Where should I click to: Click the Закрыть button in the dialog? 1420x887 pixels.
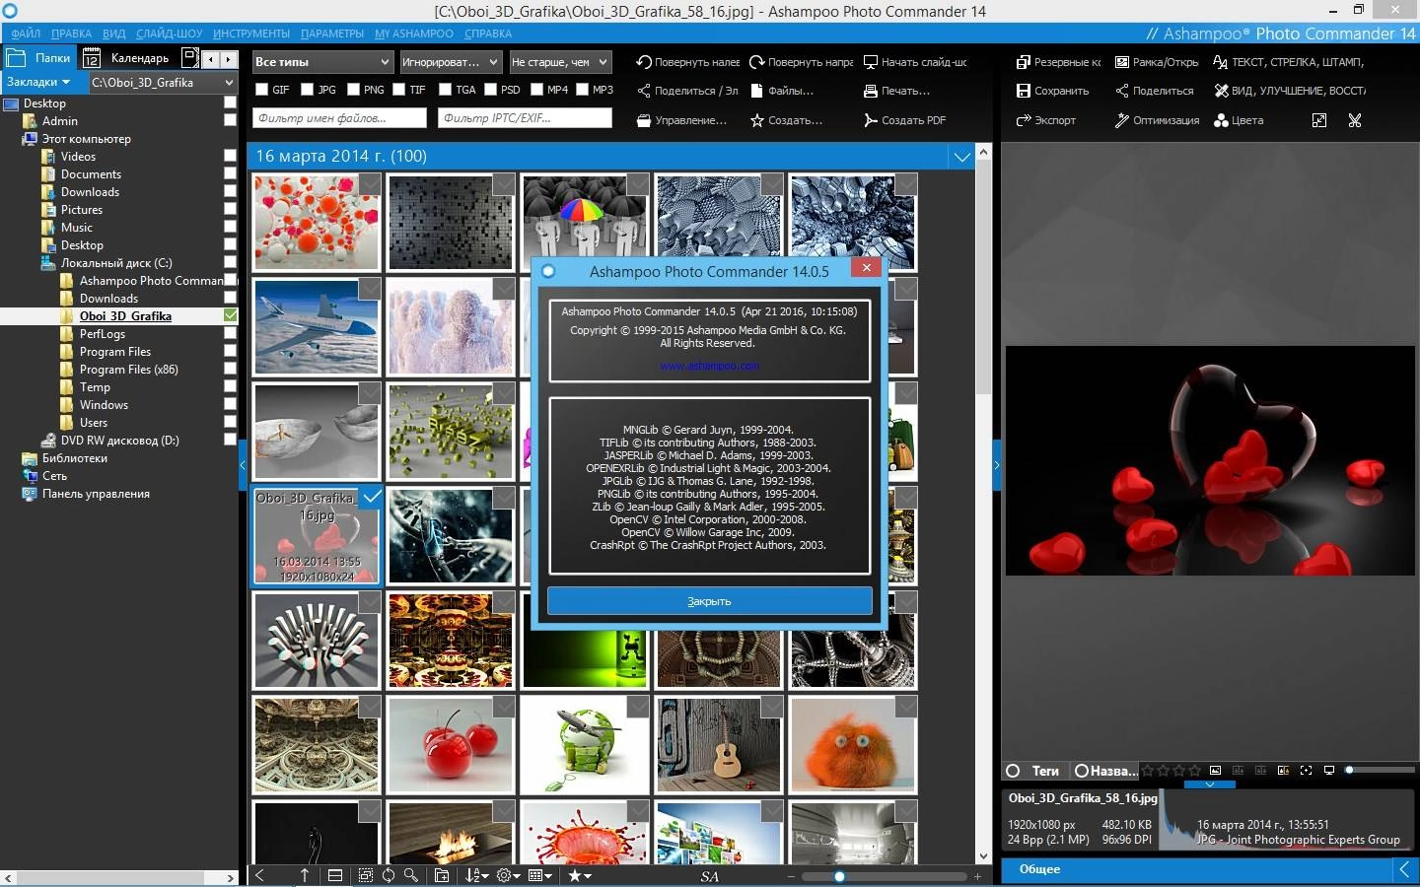[x=710, y=601]
